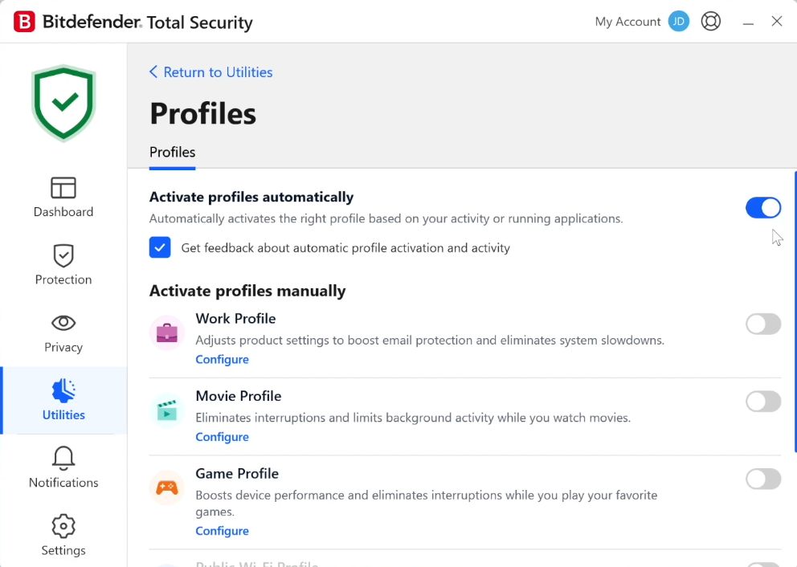797x567 pixels.
Task: Click the support lifebuoy icon
Action: pyautogui.click(x=711, y=22)
